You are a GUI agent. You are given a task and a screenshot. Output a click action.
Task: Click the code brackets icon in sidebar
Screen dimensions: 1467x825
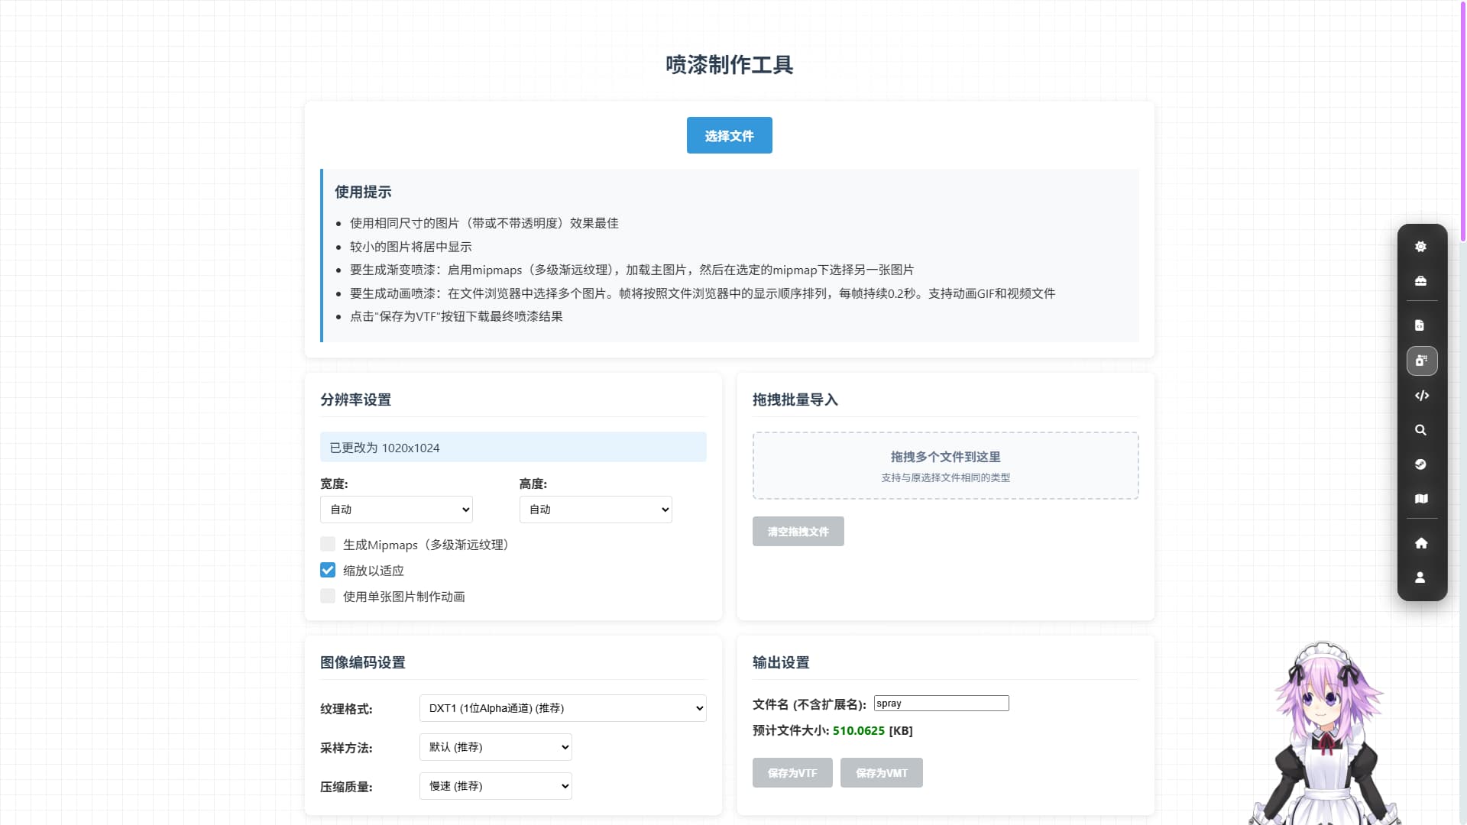(1421, 396)
